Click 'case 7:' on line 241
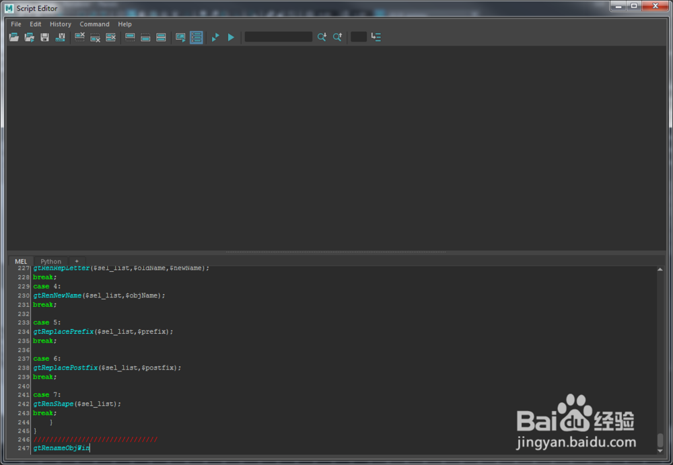The image size is (673, 465). [x=47, y=394]
